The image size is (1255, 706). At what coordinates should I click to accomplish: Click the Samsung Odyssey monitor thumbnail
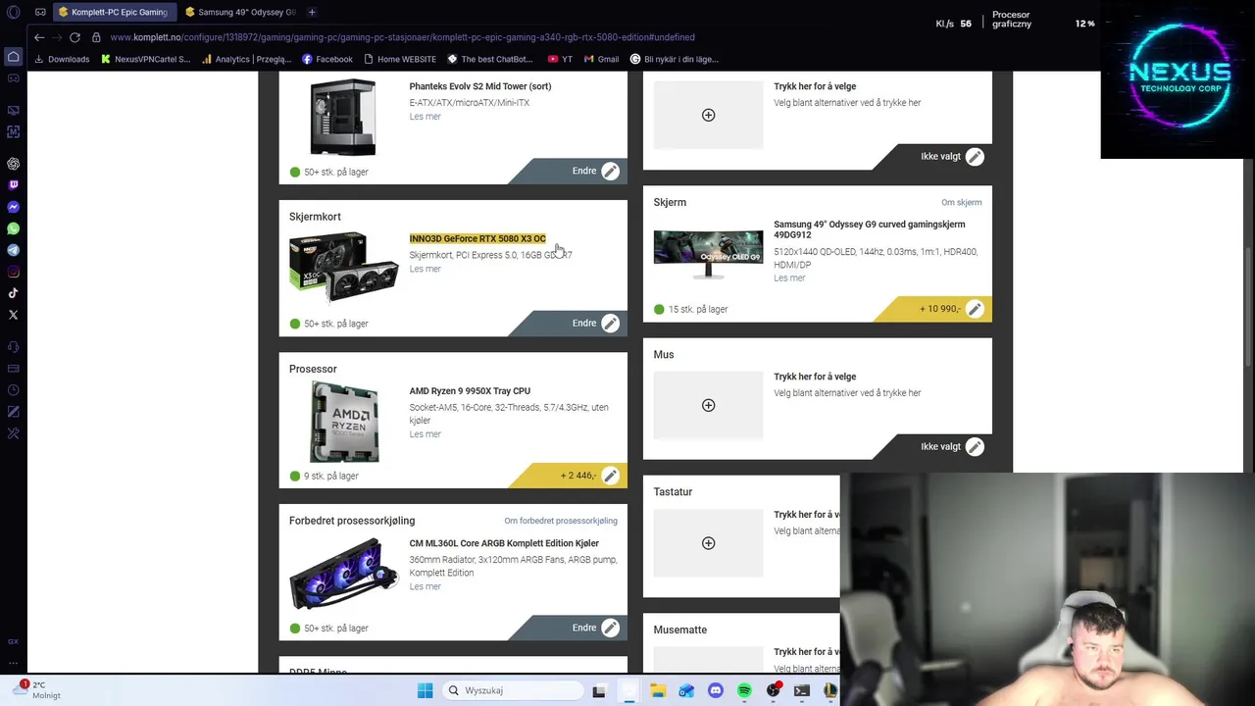point(708,255)
